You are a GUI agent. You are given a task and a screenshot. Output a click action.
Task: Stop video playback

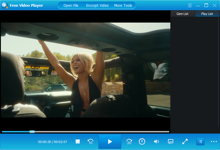[x=78, y=142]
